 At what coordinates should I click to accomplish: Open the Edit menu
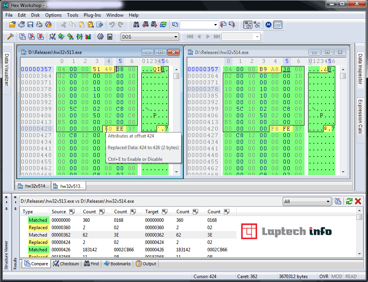click(x=21, y=15)
